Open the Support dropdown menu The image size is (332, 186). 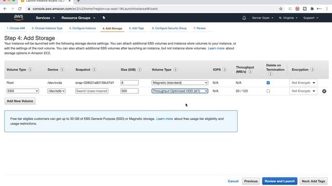pyautogui.click(x=311, y=18)
